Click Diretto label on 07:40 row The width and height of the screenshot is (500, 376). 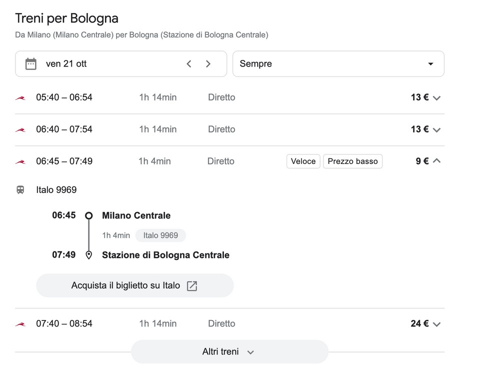(x=221, y=323)
